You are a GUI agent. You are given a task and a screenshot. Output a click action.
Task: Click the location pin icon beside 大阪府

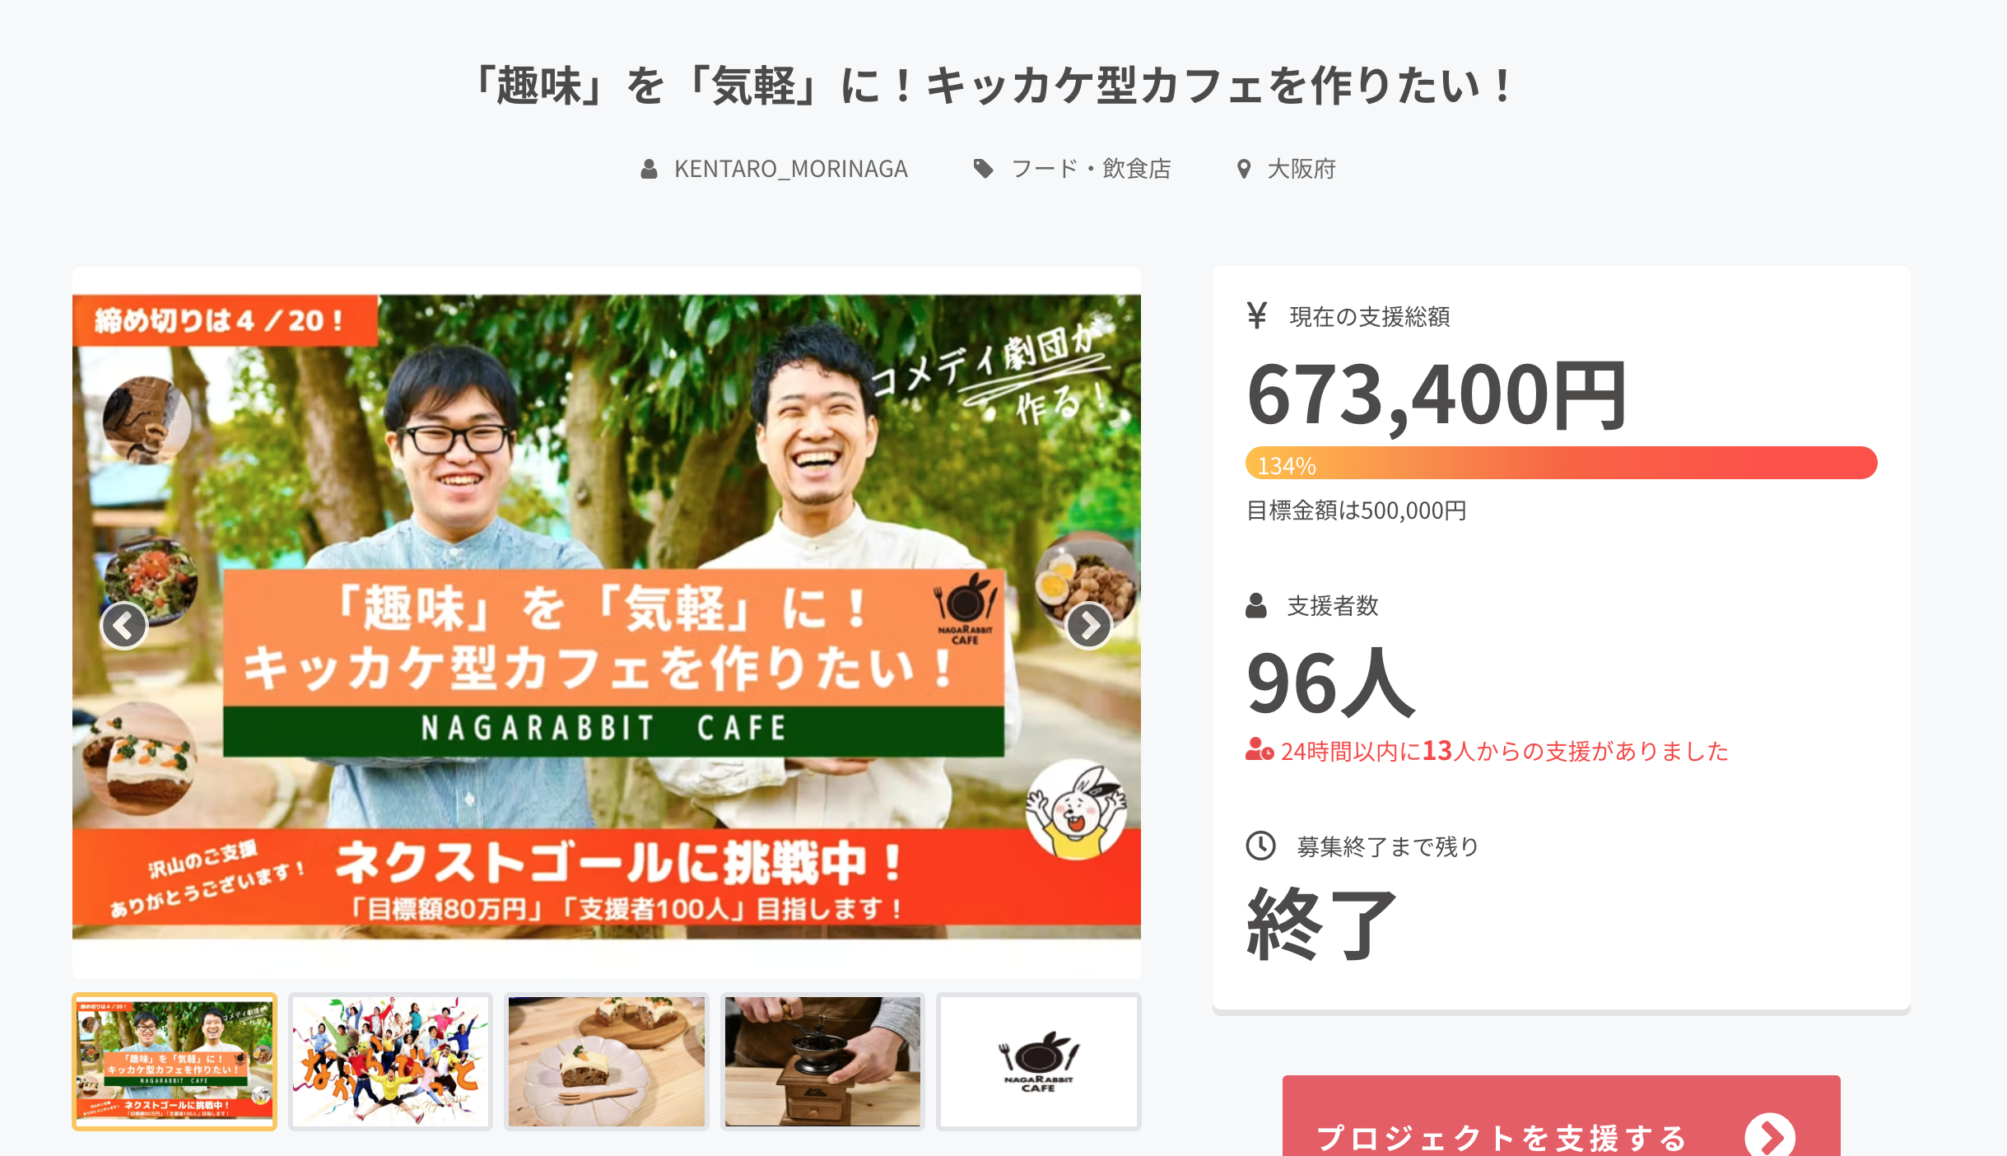[x=1244, y=169]
